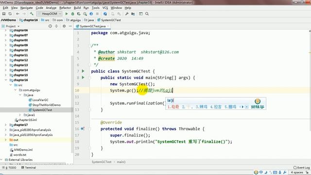Click the run anything window icon
311x175 pixels.
point(140,14)
